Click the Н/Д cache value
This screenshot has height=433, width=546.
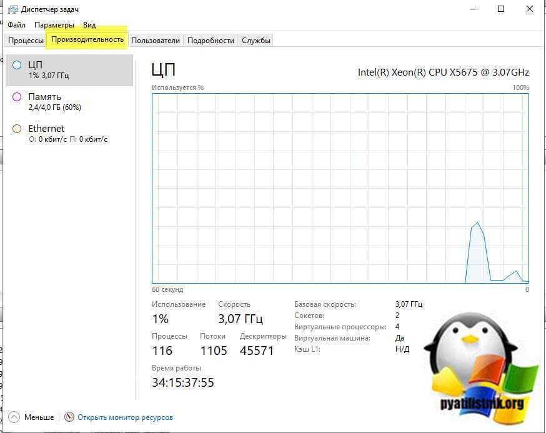(402, 349)
